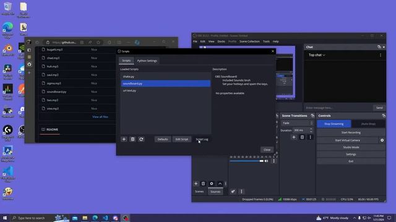Open transition properties three-dot menu
396x222 pixels.
coord(311,137)
